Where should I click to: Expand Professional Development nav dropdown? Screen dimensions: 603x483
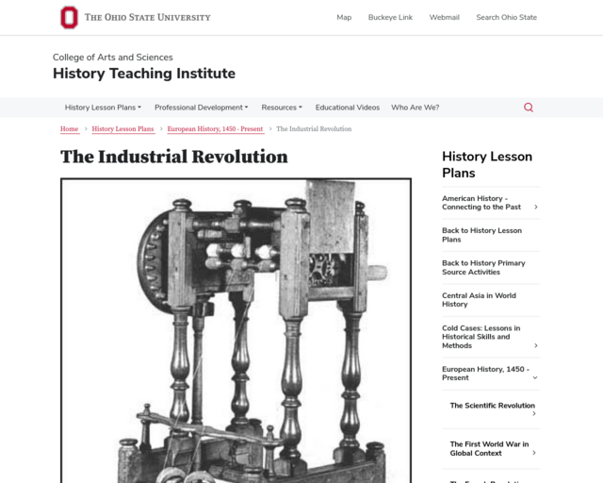coord(201,108)
